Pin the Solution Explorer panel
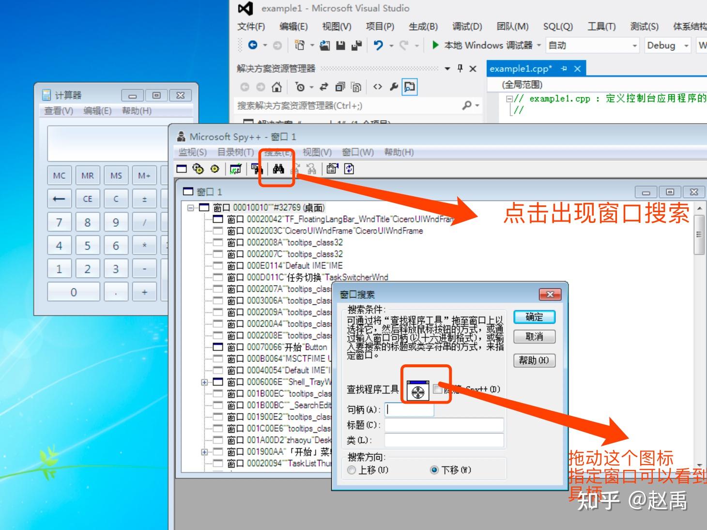Image resolution: width=707 pixels, height=530 pixels. pyautogui.click(x=460, y=68)
